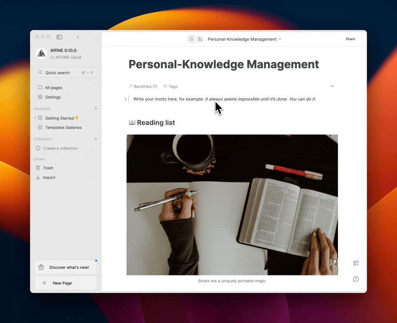Switch to edgeless mode icon

tap(200, 39)
